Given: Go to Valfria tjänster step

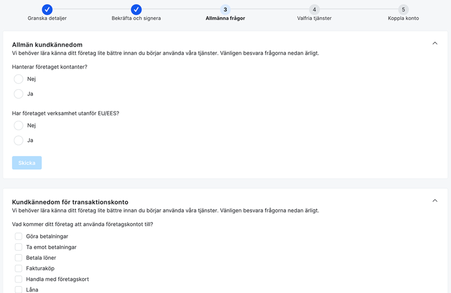Looking at the screenshot, I should 315,18.
